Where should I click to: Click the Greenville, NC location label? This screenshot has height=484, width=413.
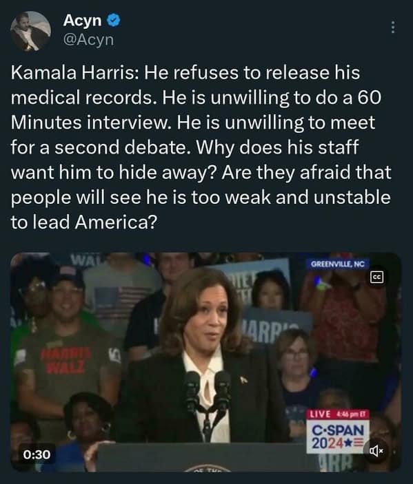coord(337,264)
